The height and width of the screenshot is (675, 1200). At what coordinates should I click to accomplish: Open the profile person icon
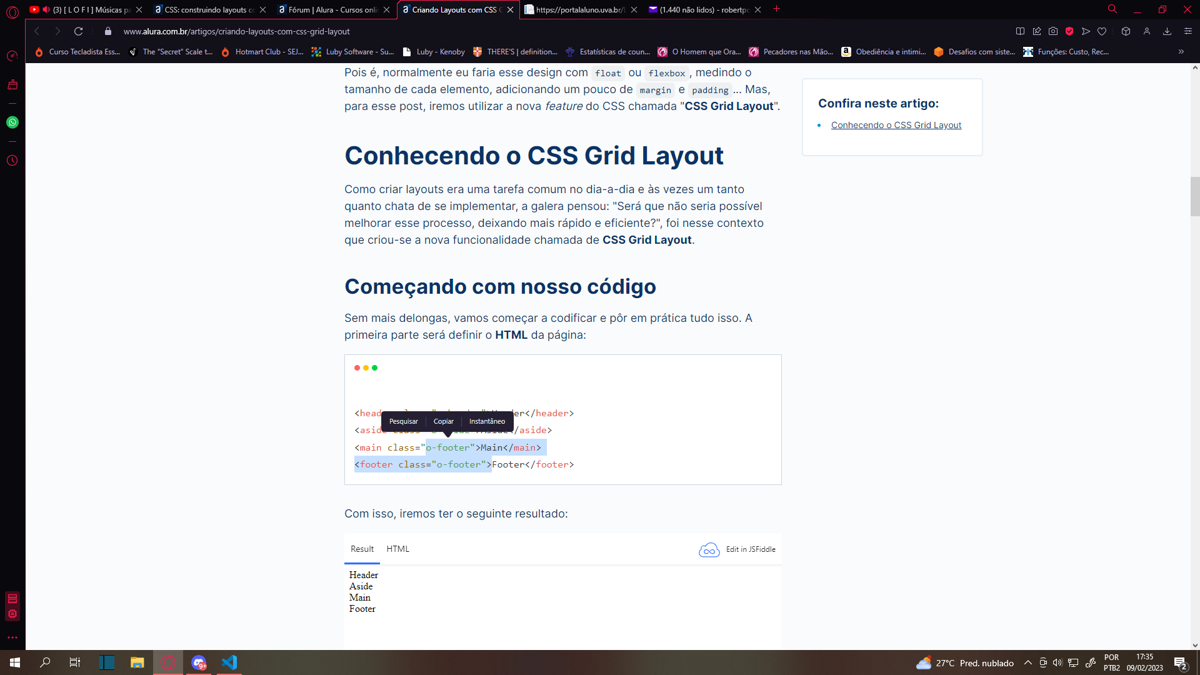point(1147,31)
